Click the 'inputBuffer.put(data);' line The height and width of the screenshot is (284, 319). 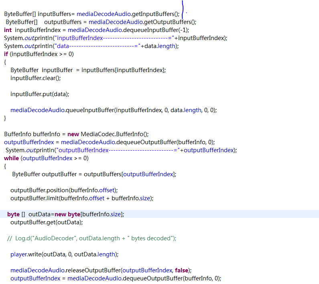coord(40,94)
